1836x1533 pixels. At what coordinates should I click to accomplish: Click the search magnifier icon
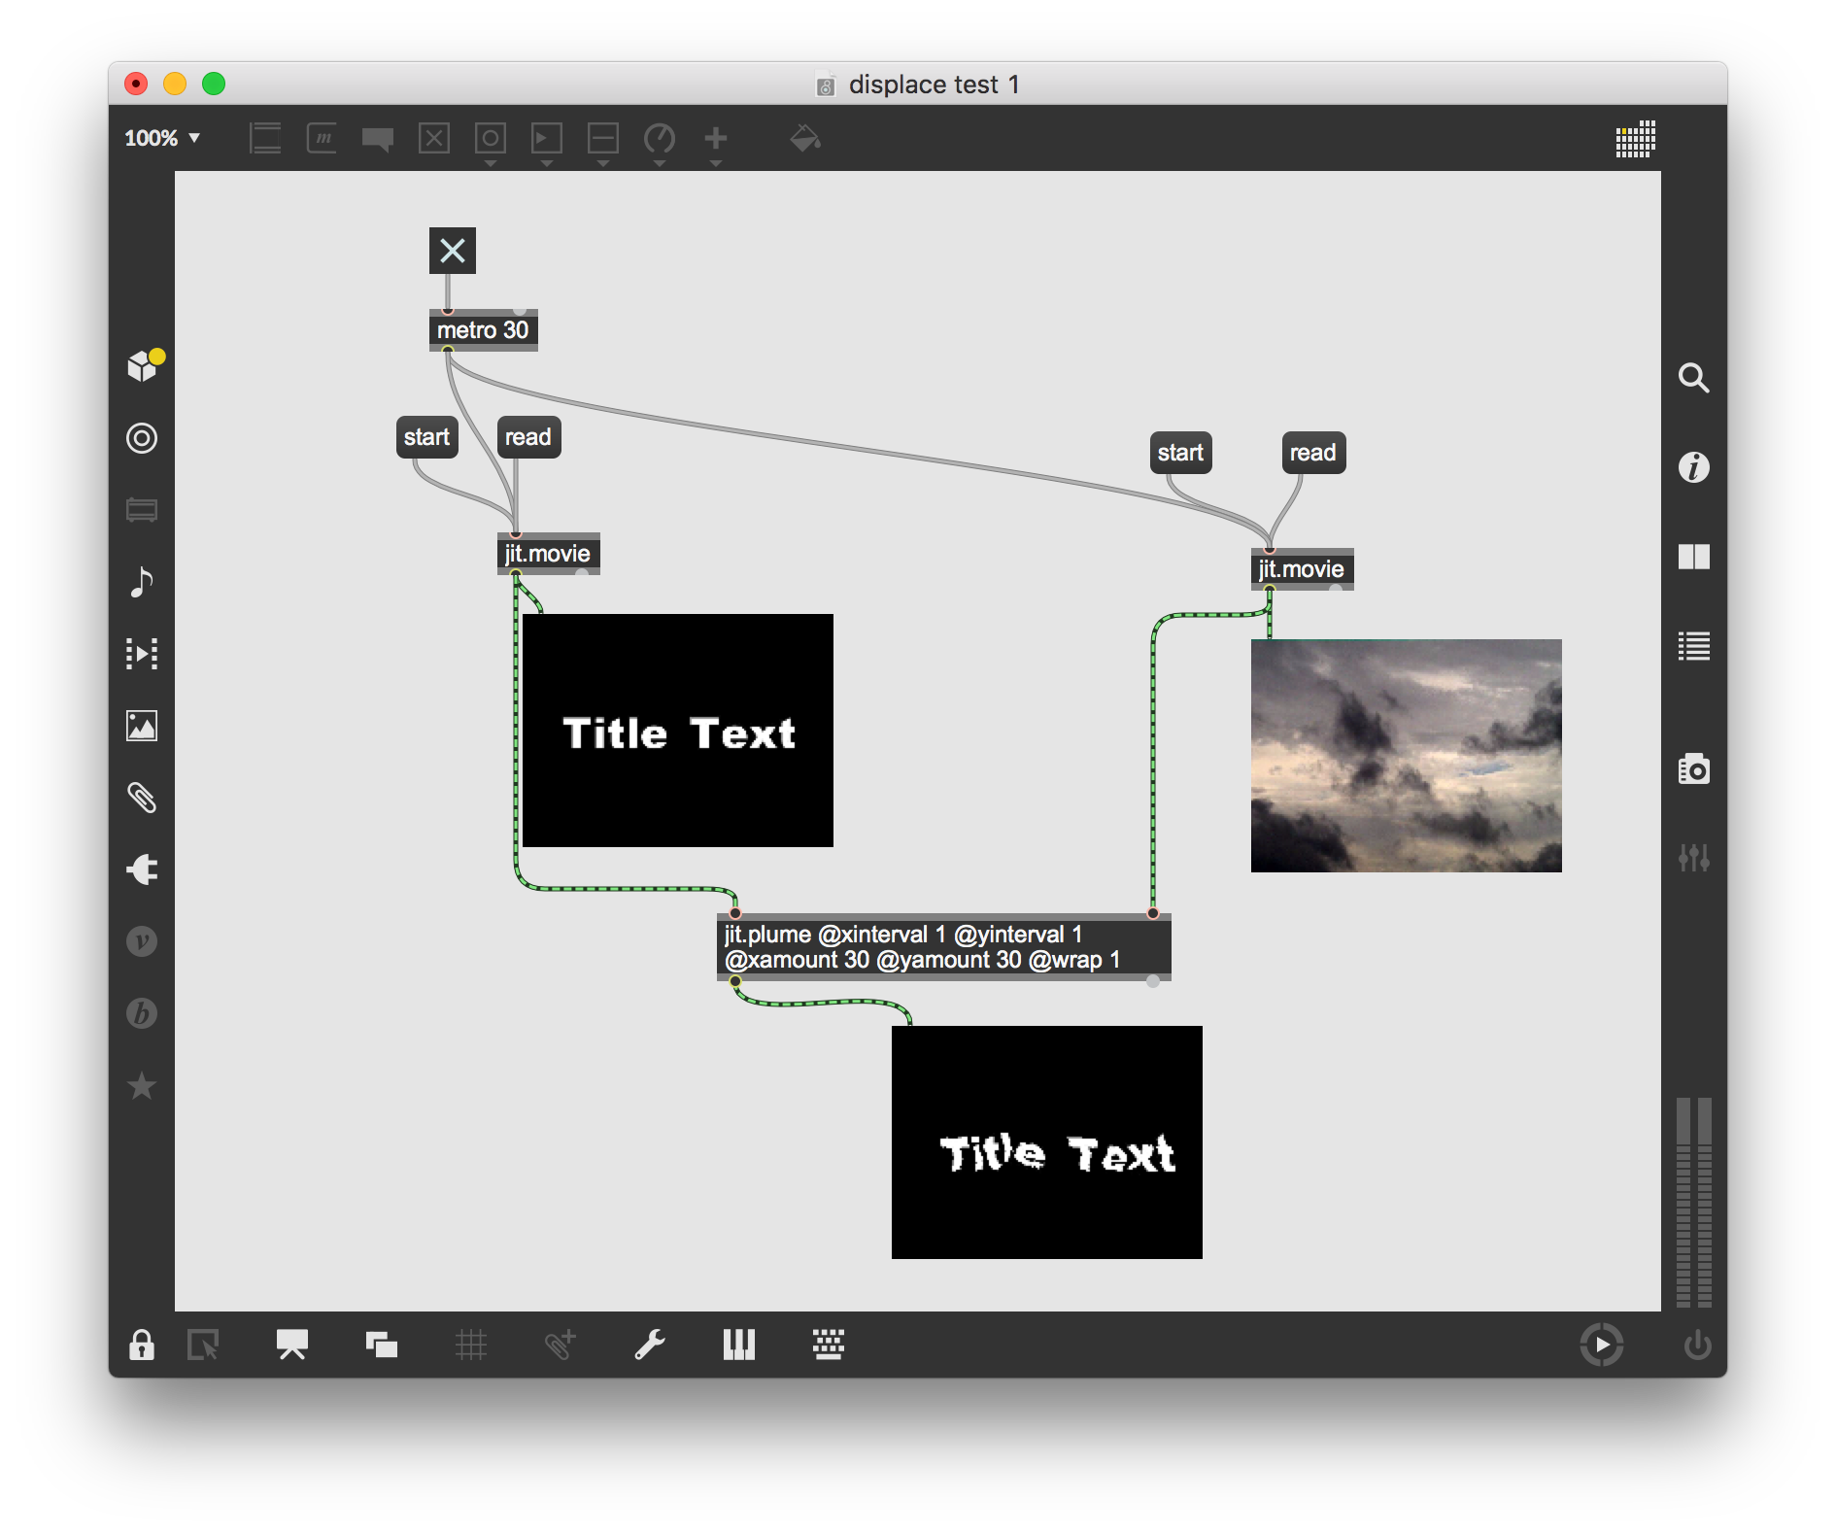click(x=1693, y=378)
